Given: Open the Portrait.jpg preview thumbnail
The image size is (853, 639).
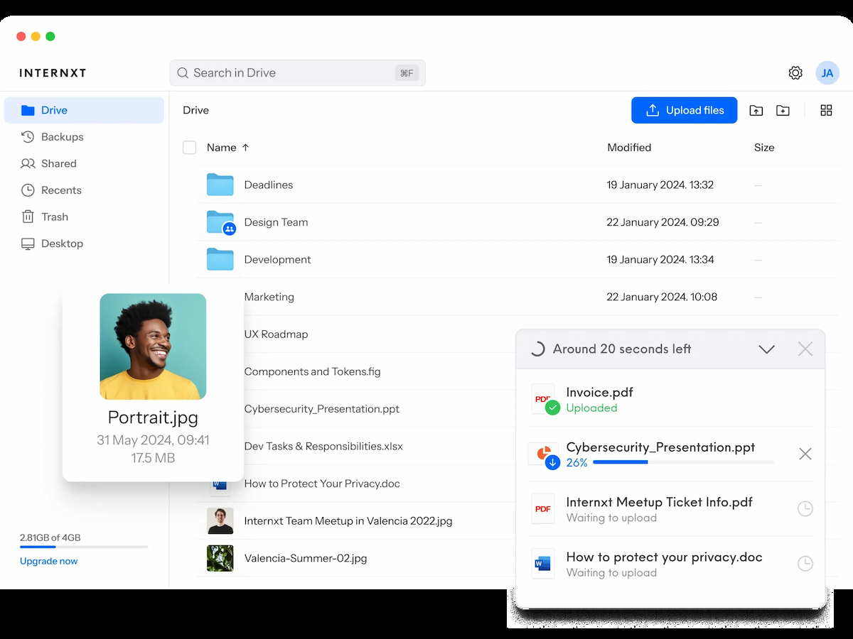Looking at the screenshot, I should coord(153,346).
